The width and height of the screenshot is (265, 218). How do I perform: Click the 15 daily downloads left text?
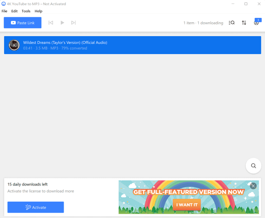pyautogui.click(x=28, y=184)
